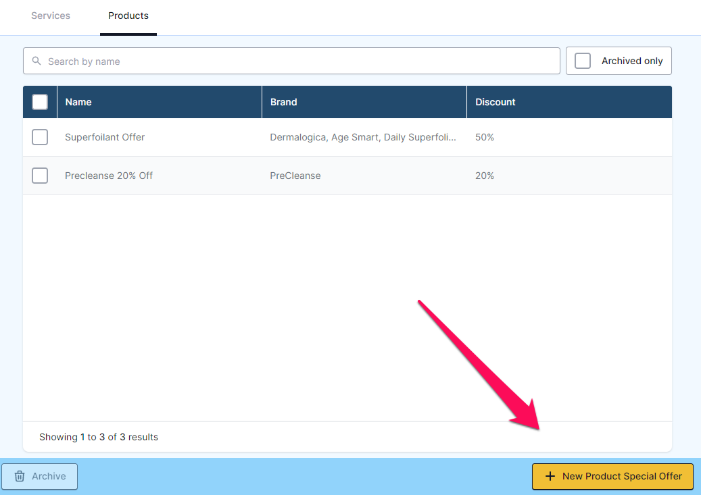Click the 50% discount value
The height and width of the screenshot is (495, 701).
pyautogui.click(x=485, y=137)
